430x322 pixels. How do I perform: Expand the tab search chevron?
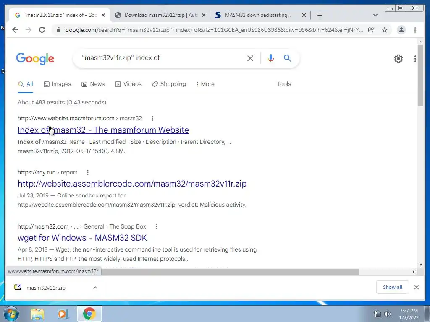click(375, 15)
